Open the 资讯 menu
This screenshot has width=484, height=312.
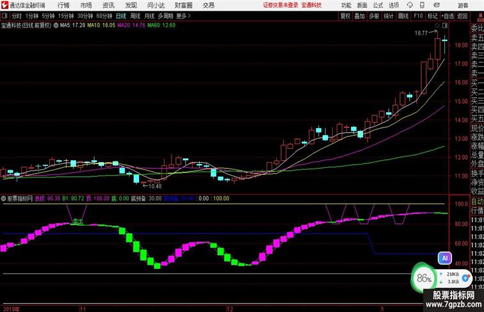(x=108, y=5)
